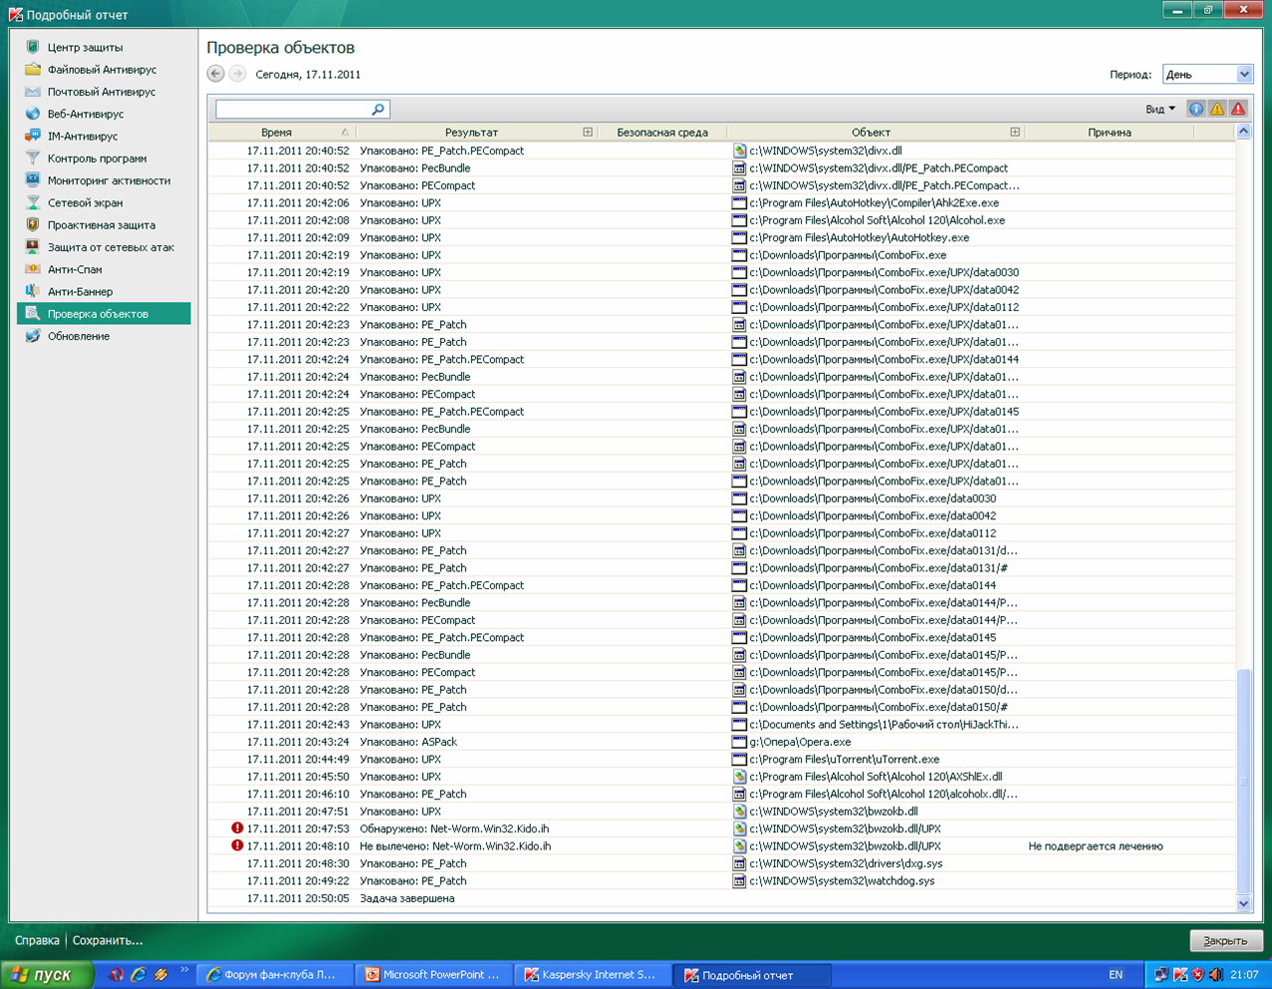Open Анти-Спам report section
Image resolution: width=1272 pixels, height=989 pixels.
pyautogui.click(x=75, y=269)
